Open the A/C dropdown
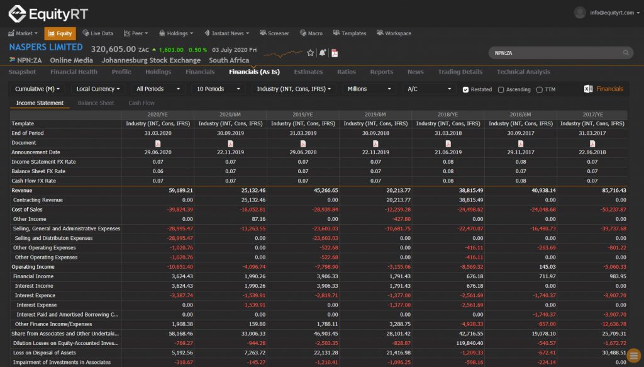Screen dimensions: 644x367 429,89
